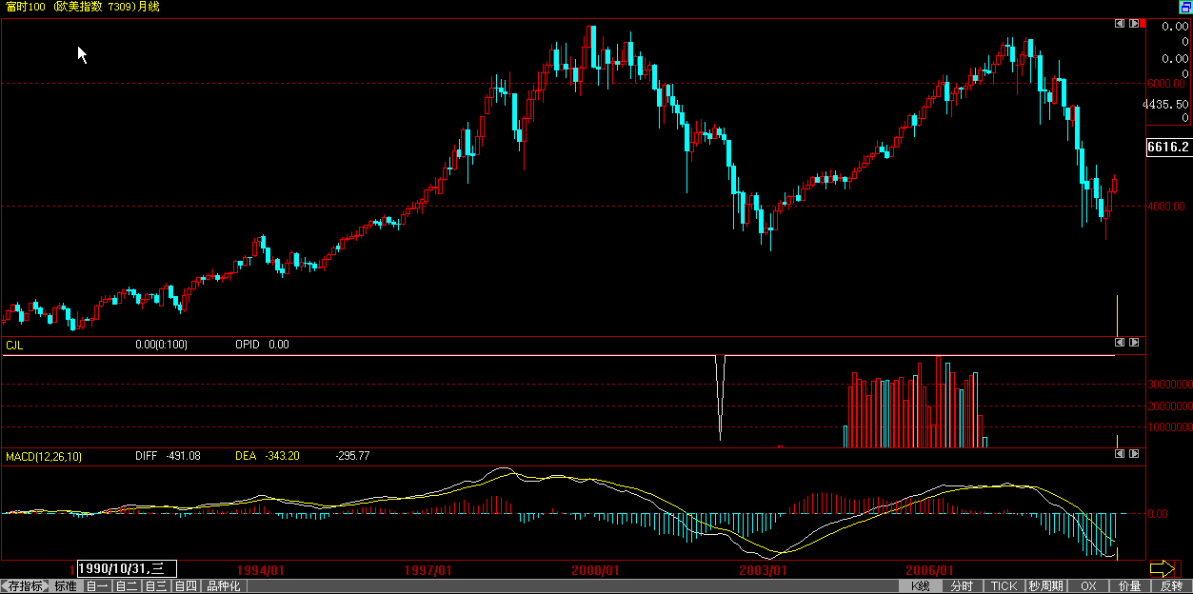Click the 1997/01 timeline date
This screenshot has height=594, width=1193.
coord(428,569)
